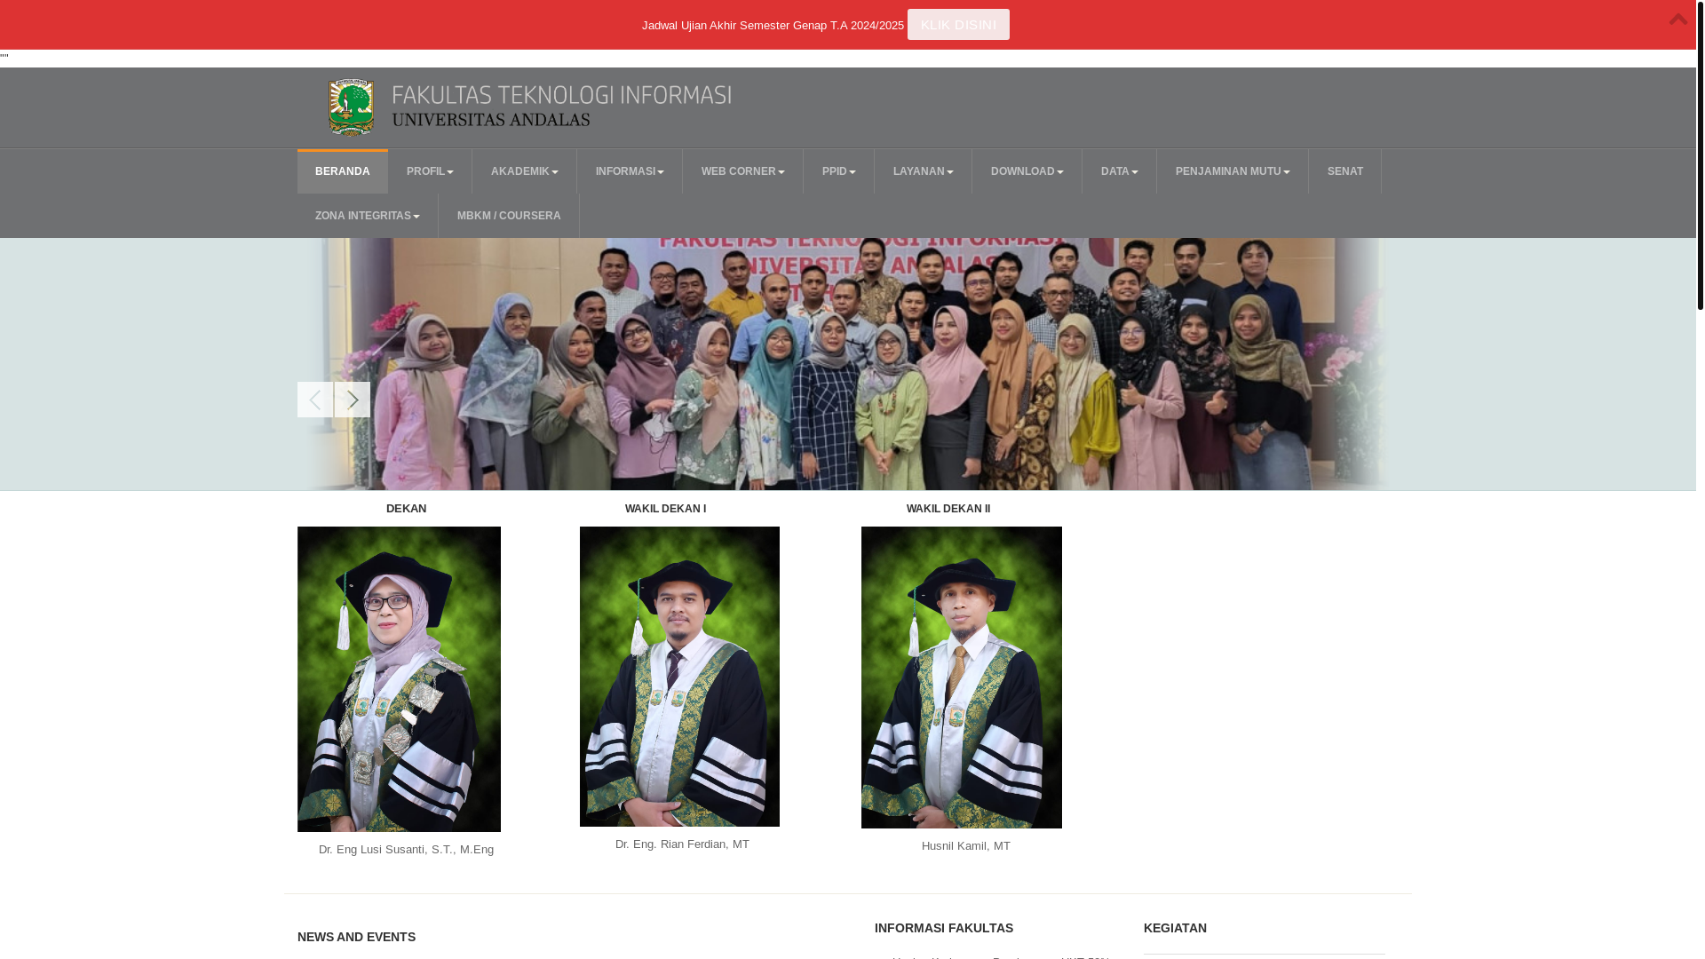Expand the DOWNLOAD dropdown
1705x959 pixels.
[1027, 171]
